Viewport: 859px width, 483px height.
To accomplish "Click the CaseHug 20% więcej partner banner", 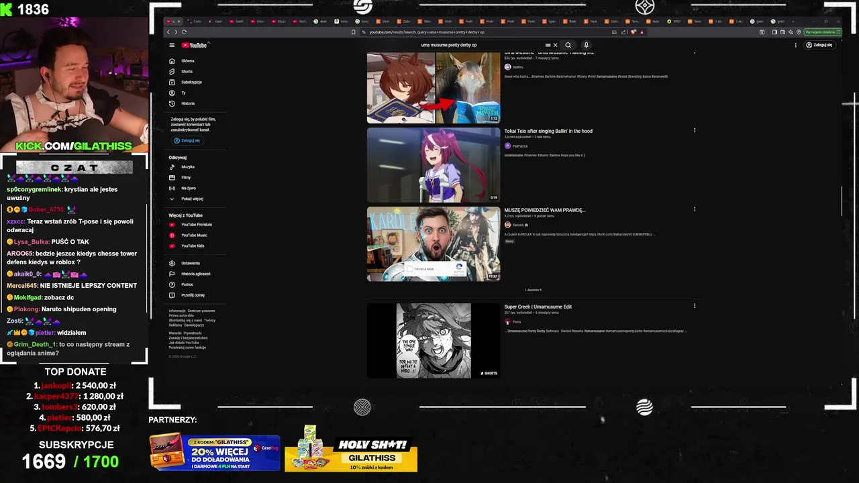I will click(x=215, y=453).
